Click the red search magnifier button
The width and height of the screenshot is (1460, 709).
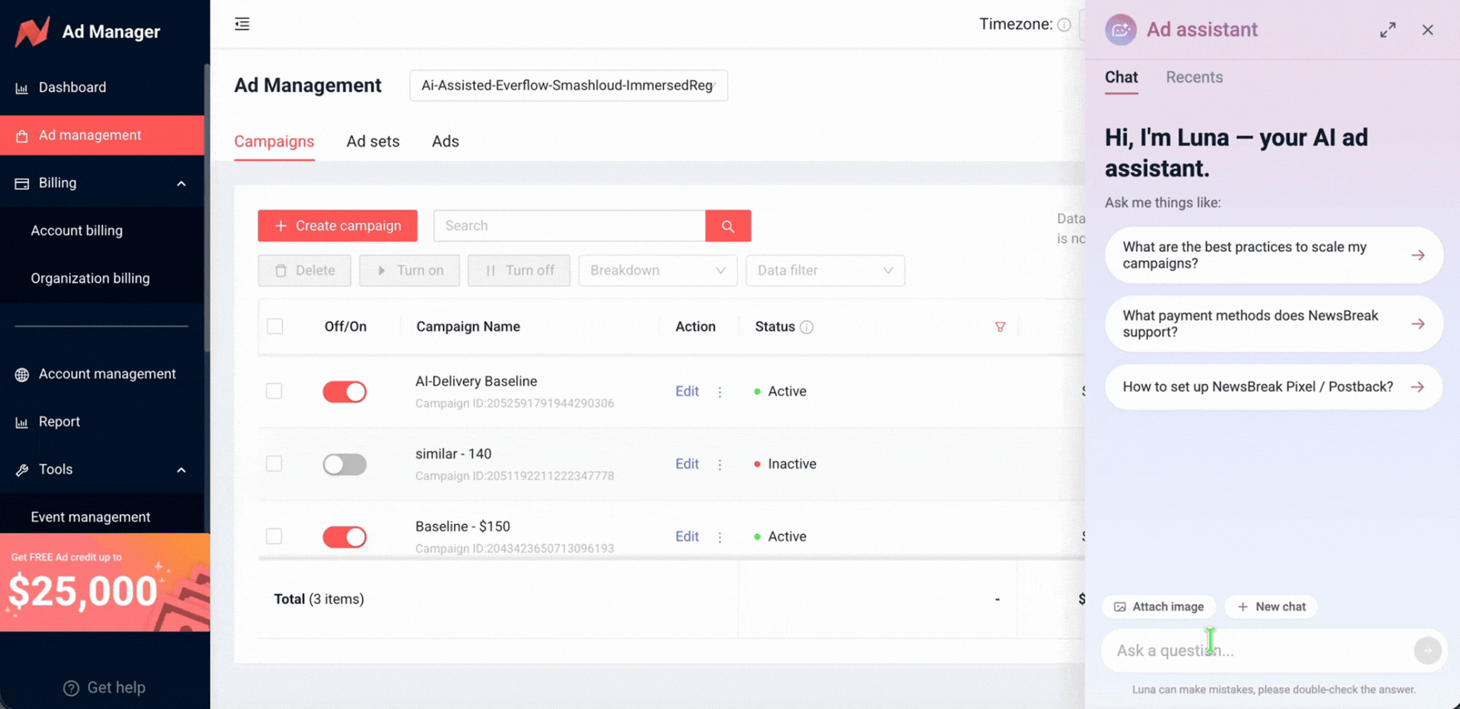click(728, 226)
